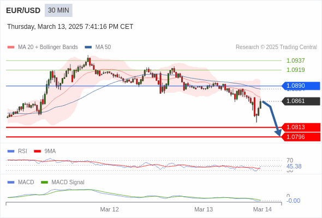Click the MA 50 legend label
This screenshot has height=218, width=322.
tap(103, 47)
